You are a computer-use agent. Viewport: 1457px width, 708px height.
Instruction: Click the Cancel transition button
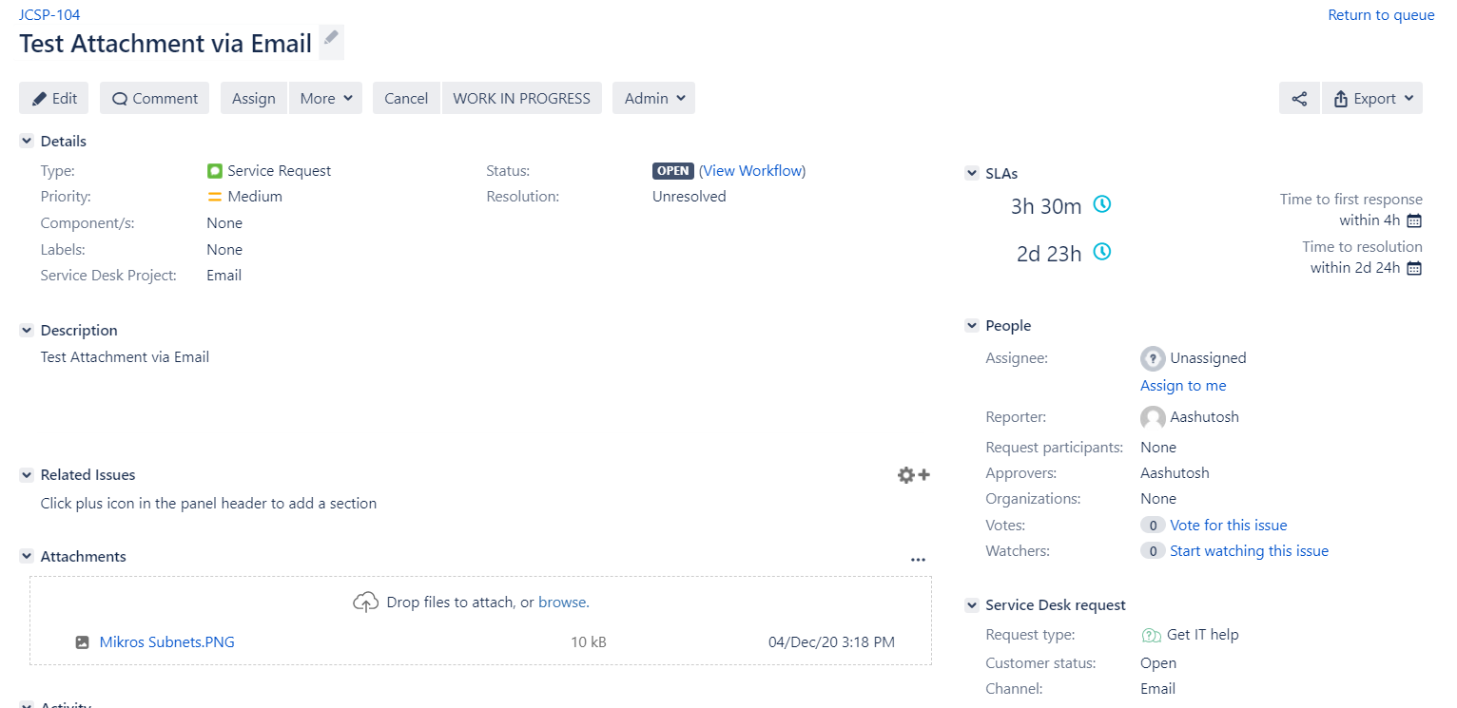click(406, 98)
